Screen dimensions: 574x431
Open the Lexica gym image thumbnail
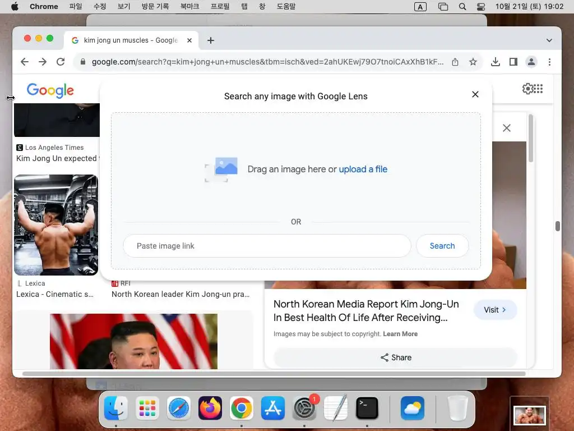click(56, 225)
